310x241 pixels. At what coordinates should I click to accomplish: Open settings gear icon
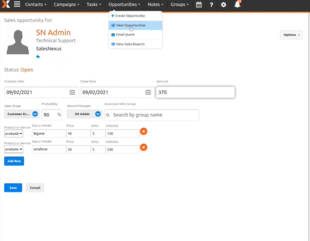pos(223,5)
